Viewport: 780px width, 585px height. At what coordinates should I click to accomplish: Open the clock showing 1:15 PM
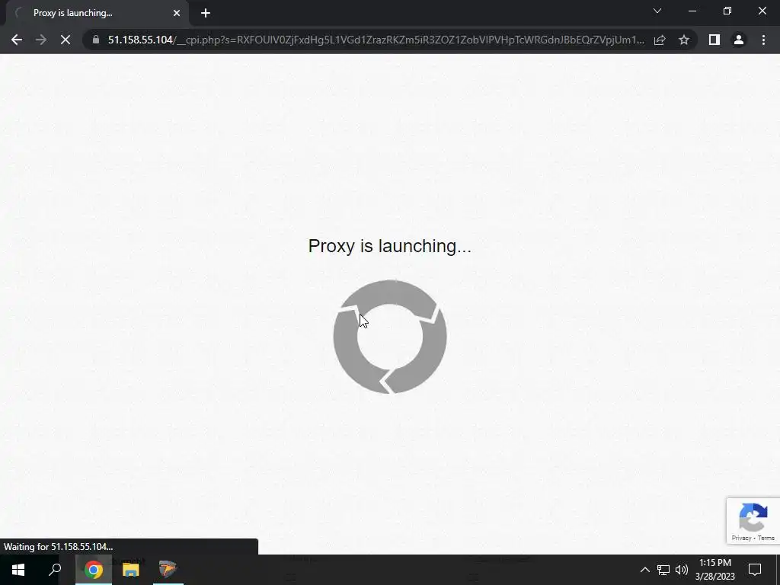pos(715,570)
